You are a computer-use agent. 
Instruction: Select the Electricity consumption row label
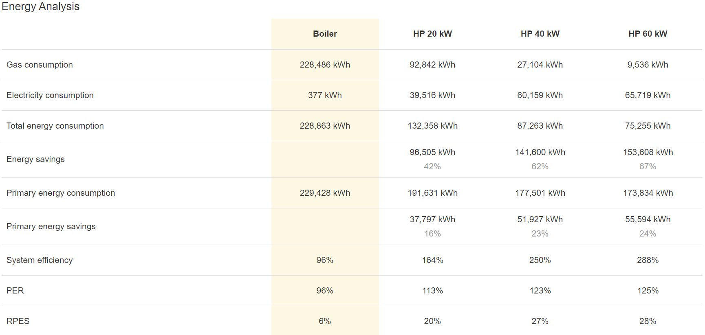(x=50, y=95)
